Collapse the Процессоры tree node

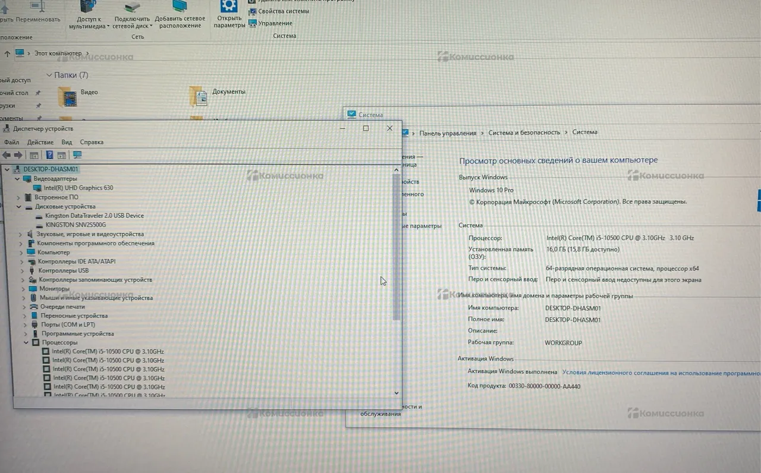(26, 343)
